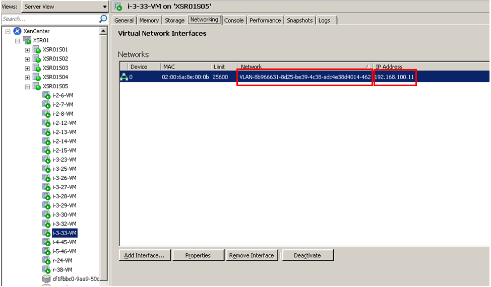Click the XSR01 pool icon
Screen dimensions: 491x287
[x=27, y=40]
